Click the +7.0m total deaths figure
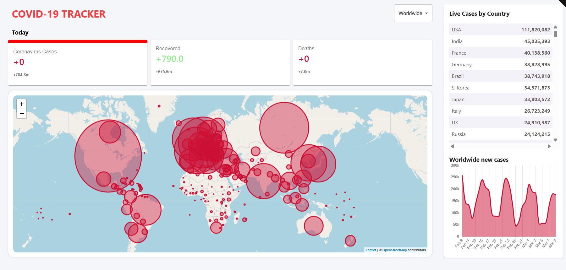Screen dimensions: 566x270 click(x=304, y=72)
